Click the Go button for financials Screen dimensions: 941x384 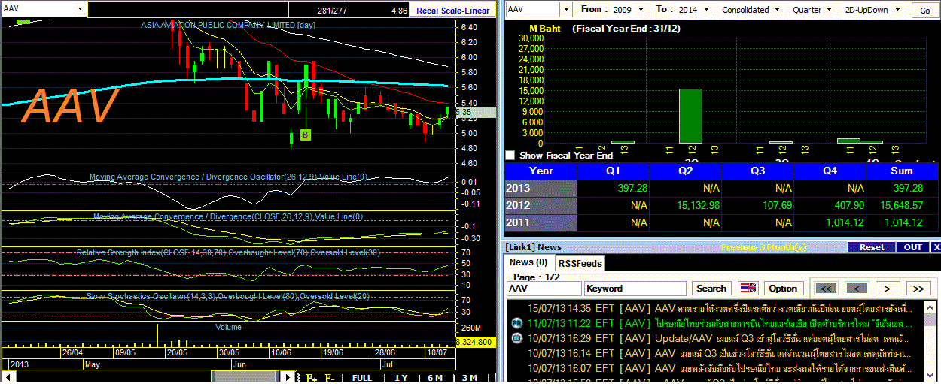tap(925, 11)
